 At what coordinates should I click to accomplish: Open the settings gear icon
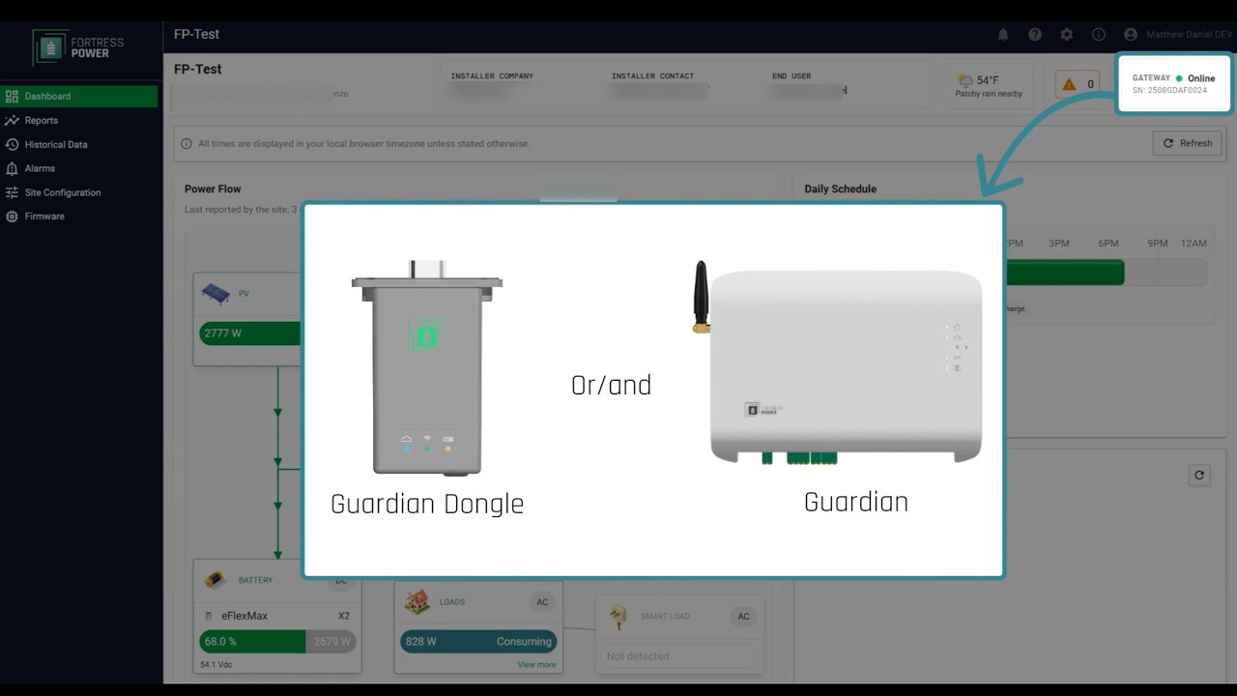[1067, 34]
